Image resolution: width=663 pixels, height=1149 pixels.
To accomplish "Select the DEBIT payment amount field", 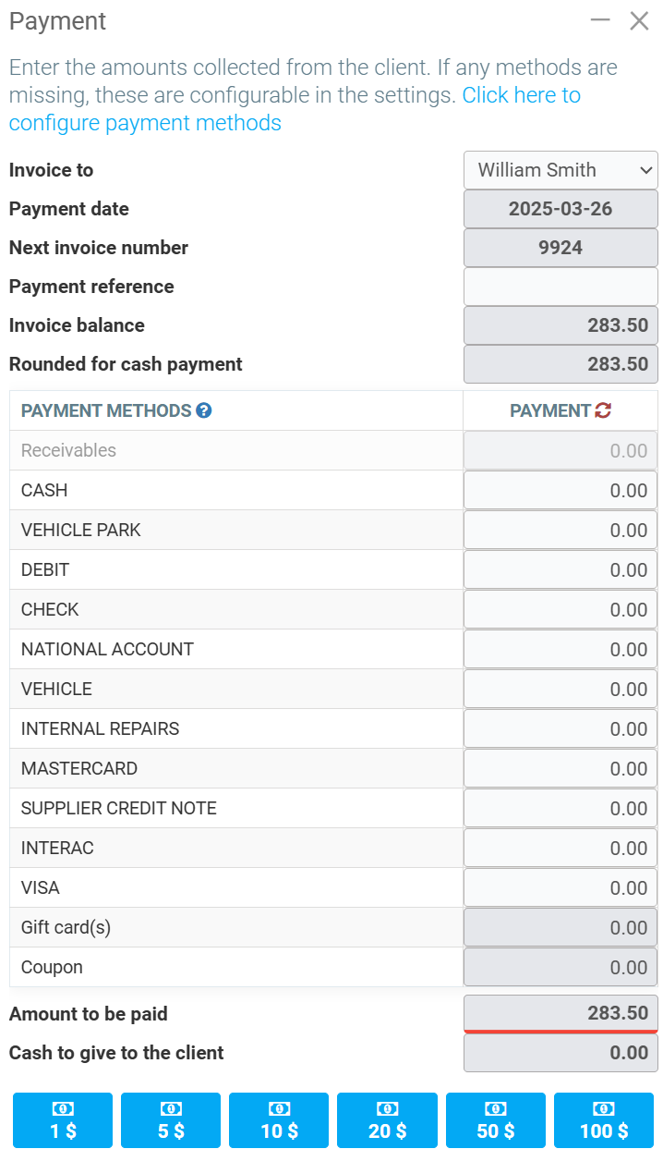I will (x=561, y=569).
